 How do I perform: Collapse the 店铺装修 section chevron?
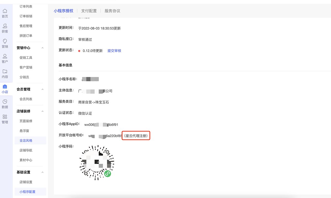tap(42, 111)
